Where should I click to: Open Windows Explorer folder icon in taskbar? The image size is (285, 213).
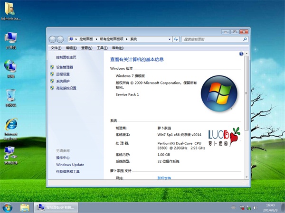25,207
